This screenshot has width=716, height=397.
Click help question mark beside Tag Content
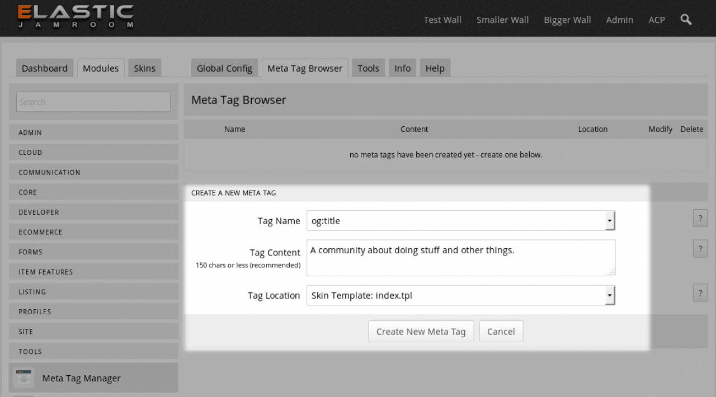tap(700, 248)
